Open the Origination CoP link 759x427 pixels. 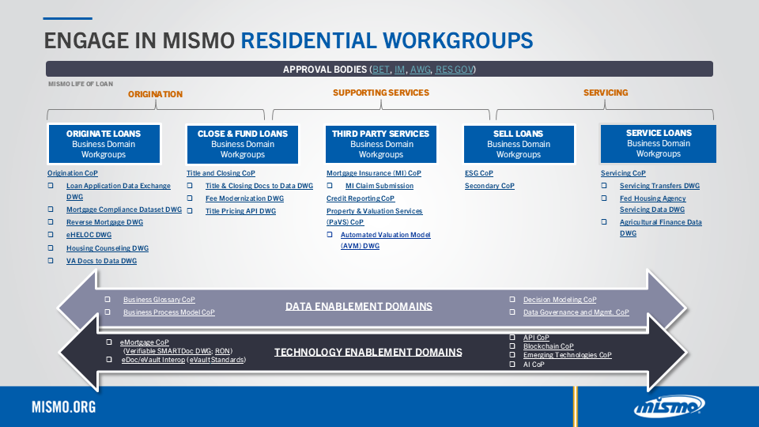(73, 173)
